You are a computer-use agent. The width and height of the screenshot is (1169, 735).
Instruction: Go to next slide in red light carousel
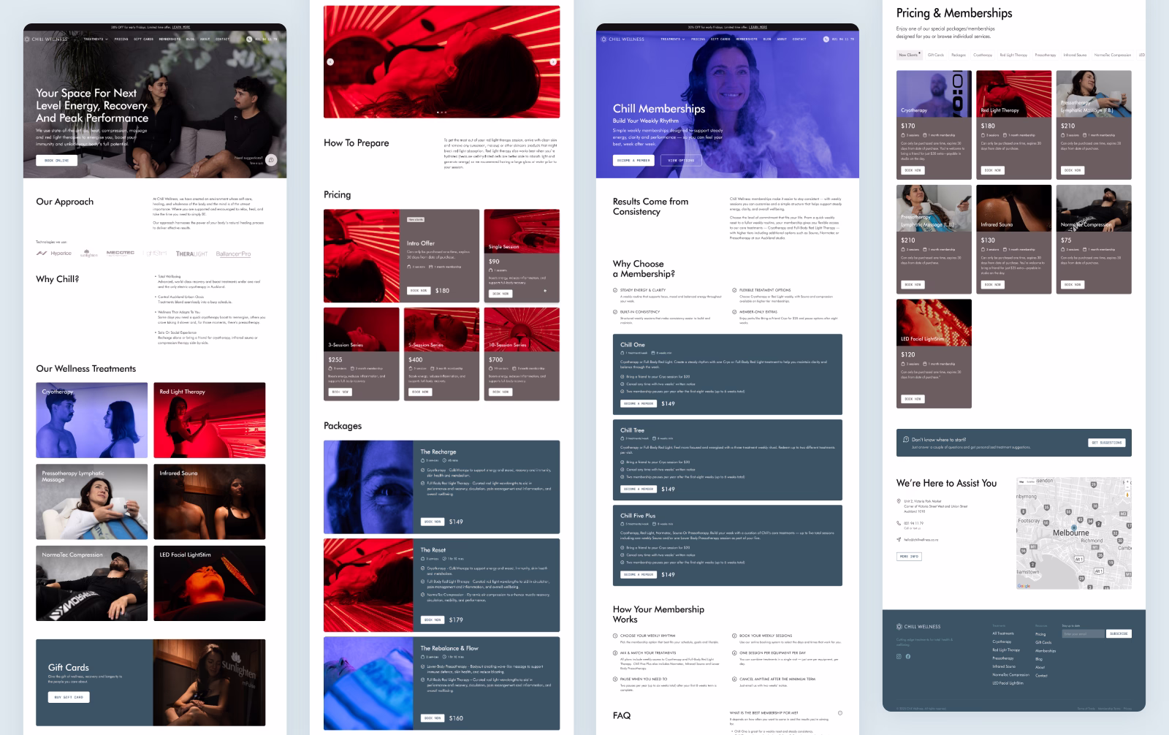tap(553, 62)
